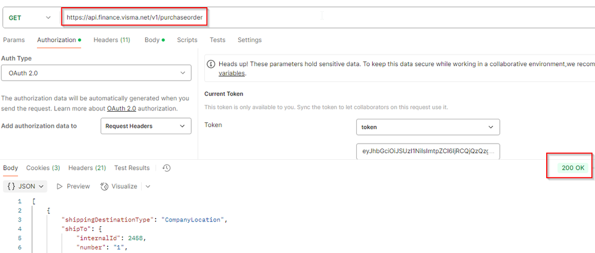The width and height of the screenshot is (595, 253).
Task: Click the Preview play icon
Action: 60,186
